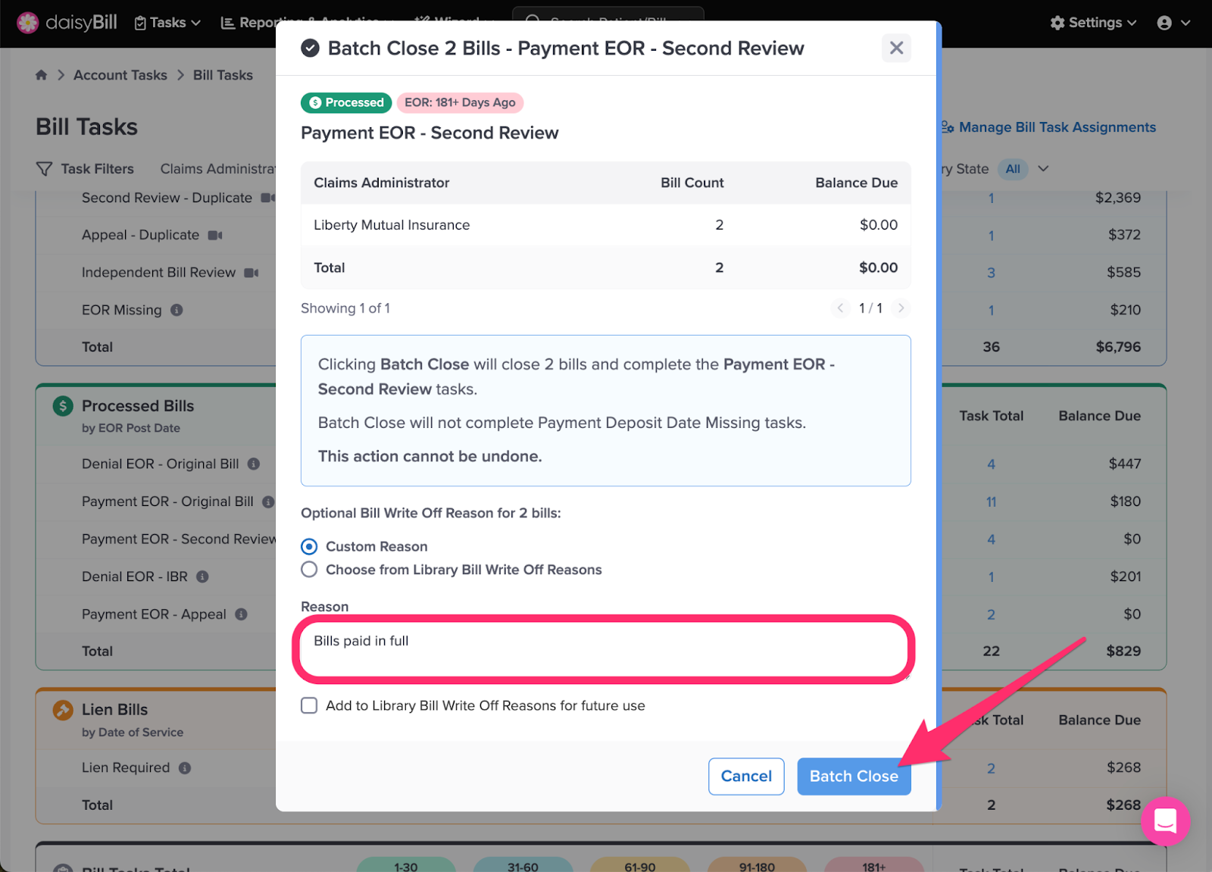The height and width of the screenshot is (872, 1212).
Task: Open task count 2 for Payment EOR - Appeal
Action: tap(991, 614)
